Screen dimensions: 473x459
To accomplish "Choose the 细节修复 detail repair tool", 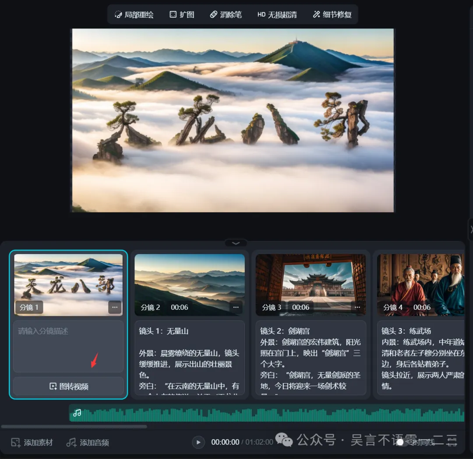I will pos(332,14).
